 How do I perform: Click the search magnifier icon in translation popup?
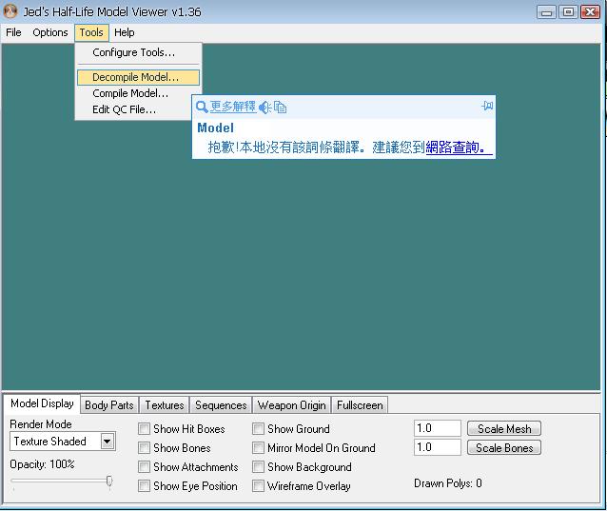[x=202, y=107]
